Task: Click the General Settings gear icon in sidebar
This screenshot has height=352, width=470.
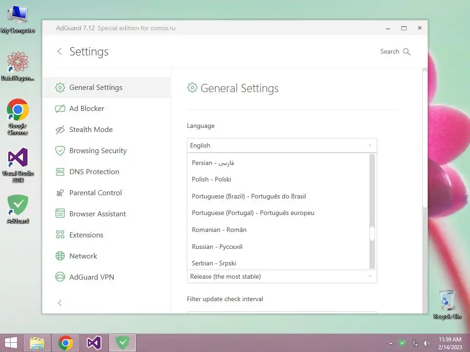Action: click(x=60, y=88)
